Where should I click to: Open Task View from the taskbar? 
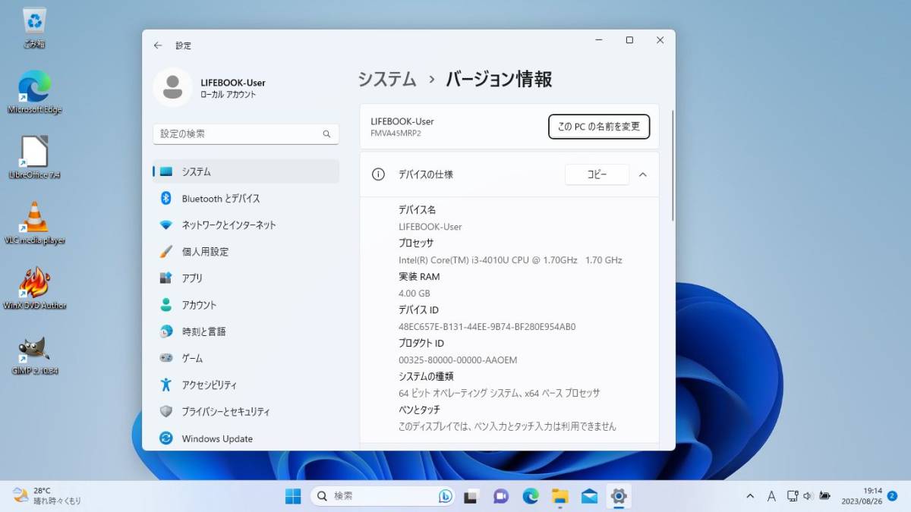click(x=471, y=496)
